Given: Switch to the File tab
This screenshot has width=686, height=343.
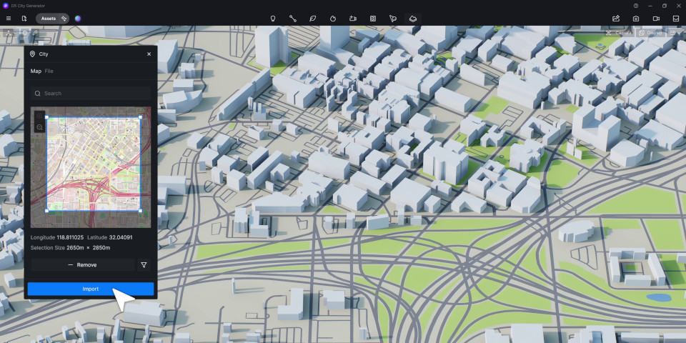Looking at the screenshot, I should click(x=49, y=71).
